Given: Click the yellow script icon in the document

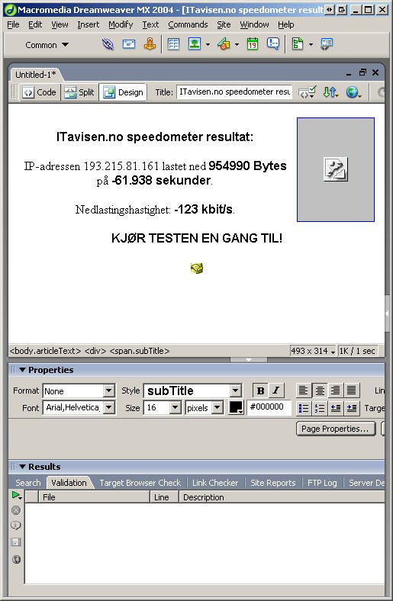Looking at the screenshot, I should coord(197,268).
